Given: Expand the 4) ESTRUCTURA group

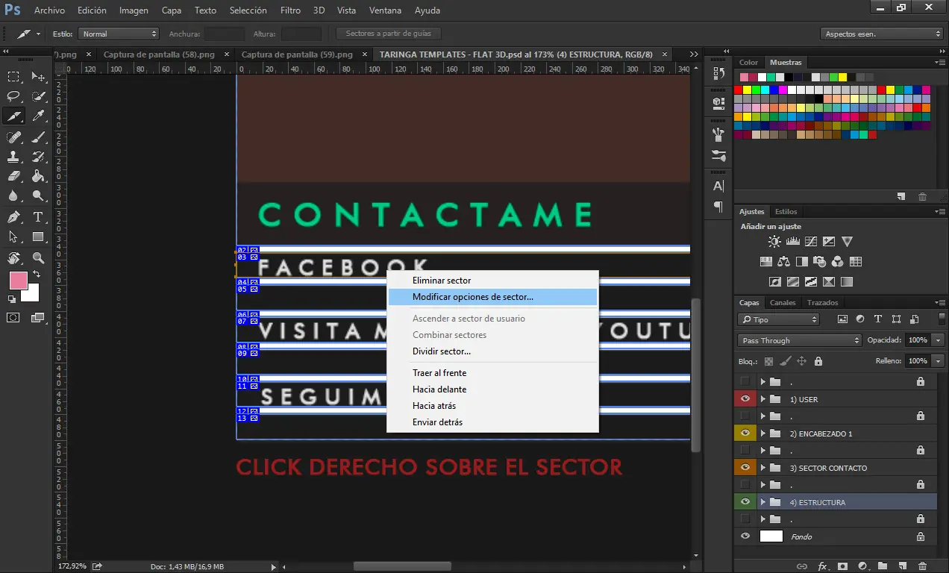Looking at the screenshot, I should pos(762,502).
